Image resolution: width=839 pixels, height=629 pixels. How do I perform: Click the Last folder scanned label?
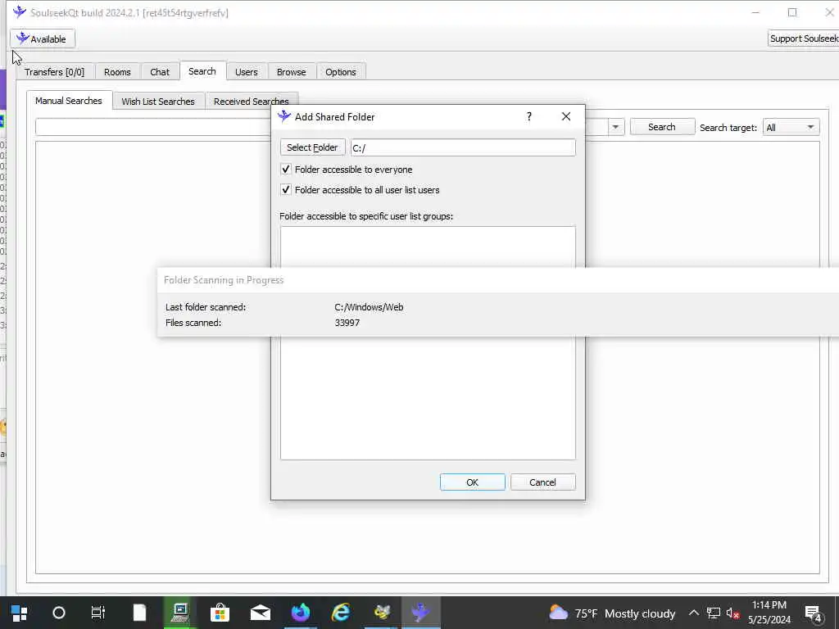(x=206, y=307)
